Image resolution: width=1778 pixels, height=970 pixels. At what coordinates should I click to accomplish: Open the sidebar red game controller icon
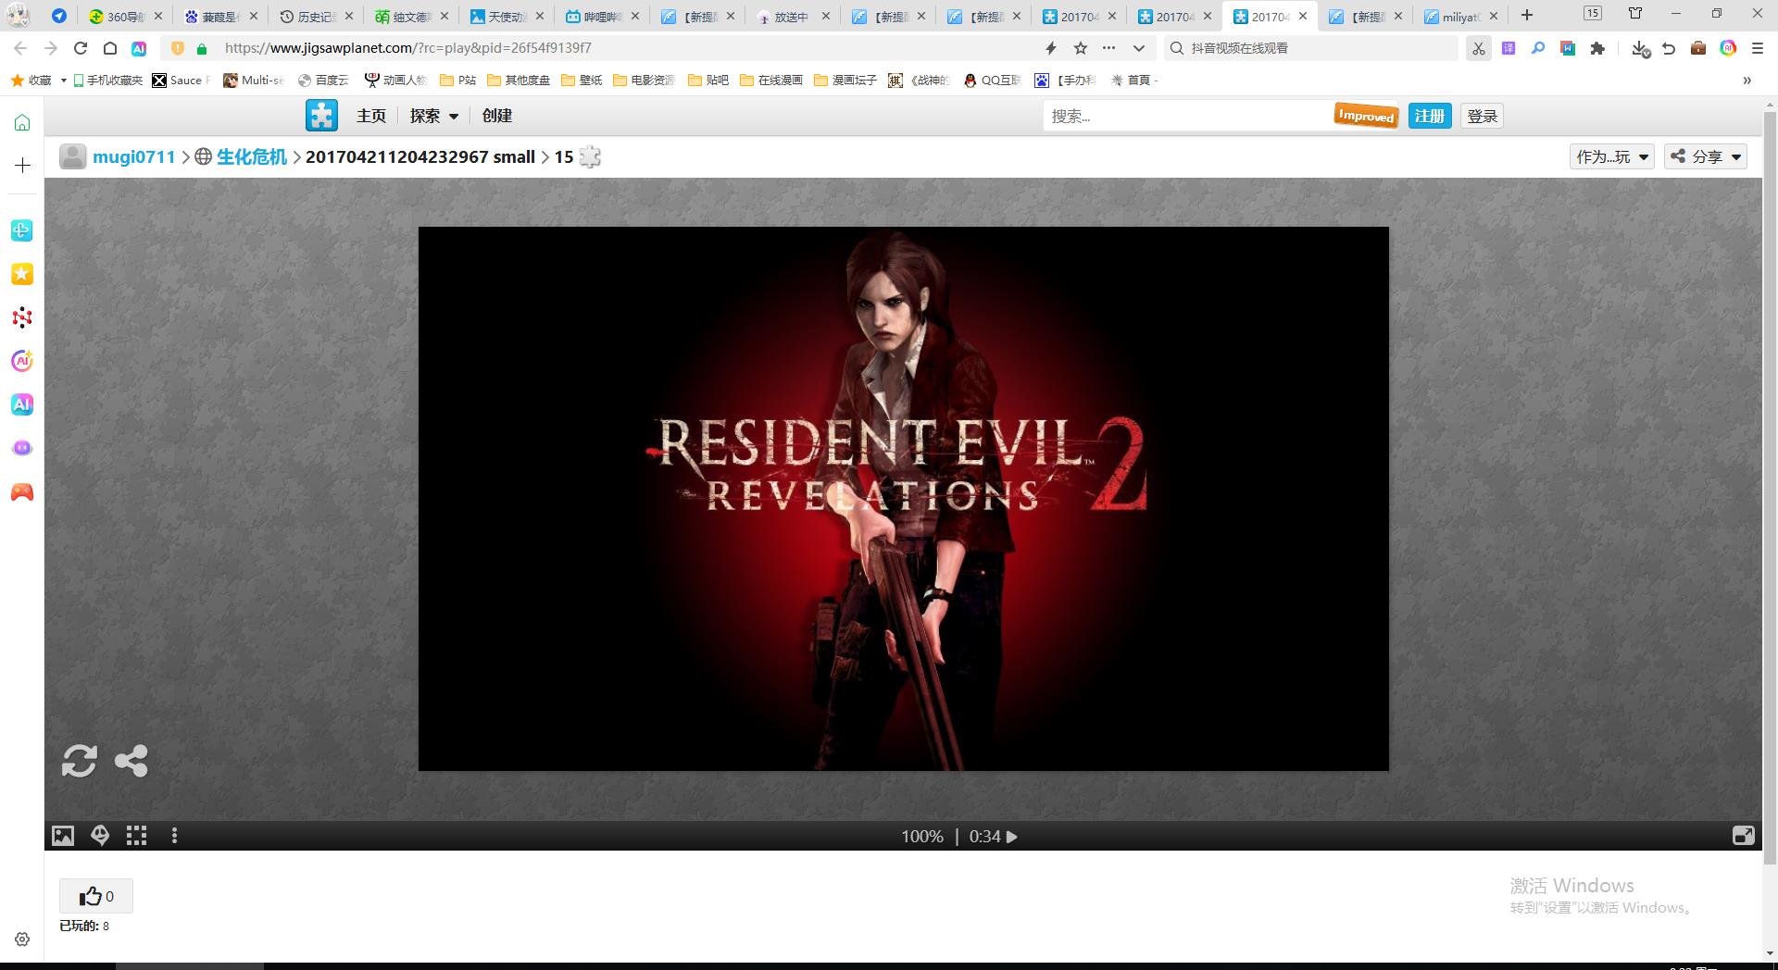click(22, 492)
